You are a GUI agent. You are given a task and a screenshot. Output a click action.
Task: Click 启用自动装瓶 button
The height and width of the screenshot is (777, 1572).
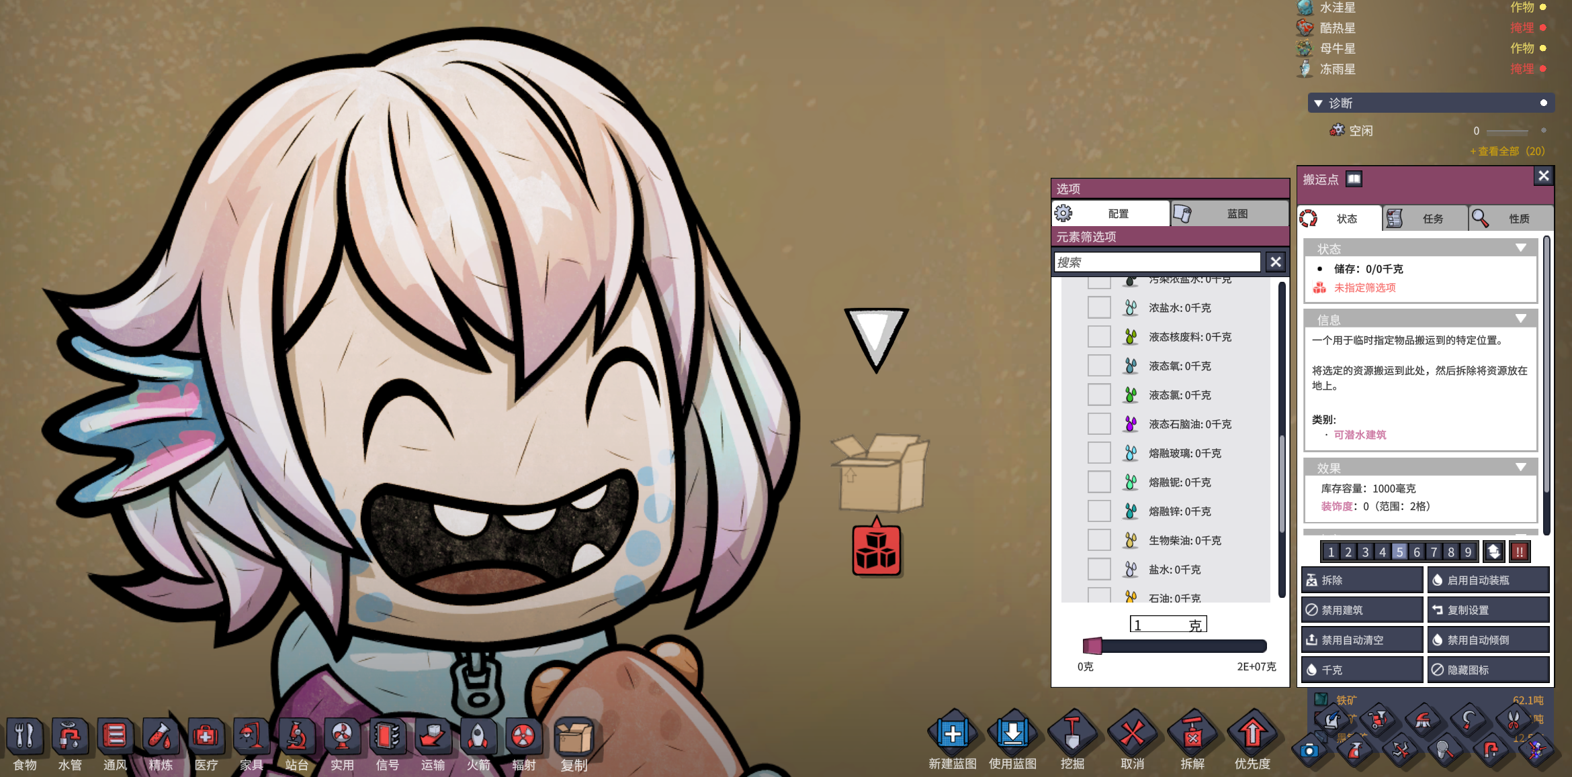click(x=1488, y=580)
